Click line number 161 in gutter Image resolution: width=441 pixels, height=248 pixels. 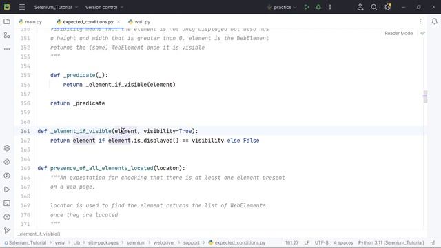tap(25, 131)
